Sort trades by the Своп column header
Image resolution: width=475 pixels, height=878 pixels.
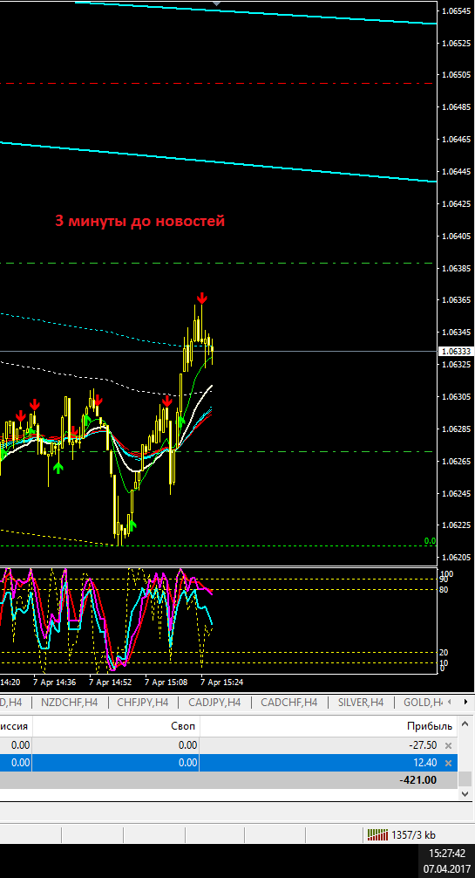tap(116, 727)
